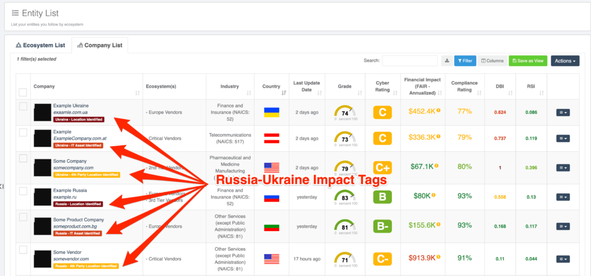Click the Ukraine flag icon
The width and height of the screenshot is (591, 276).
click(x=271, y=113)
